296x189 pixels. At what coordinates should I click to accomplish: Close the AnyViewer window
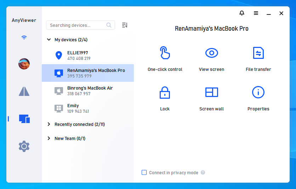click(281, 13)
